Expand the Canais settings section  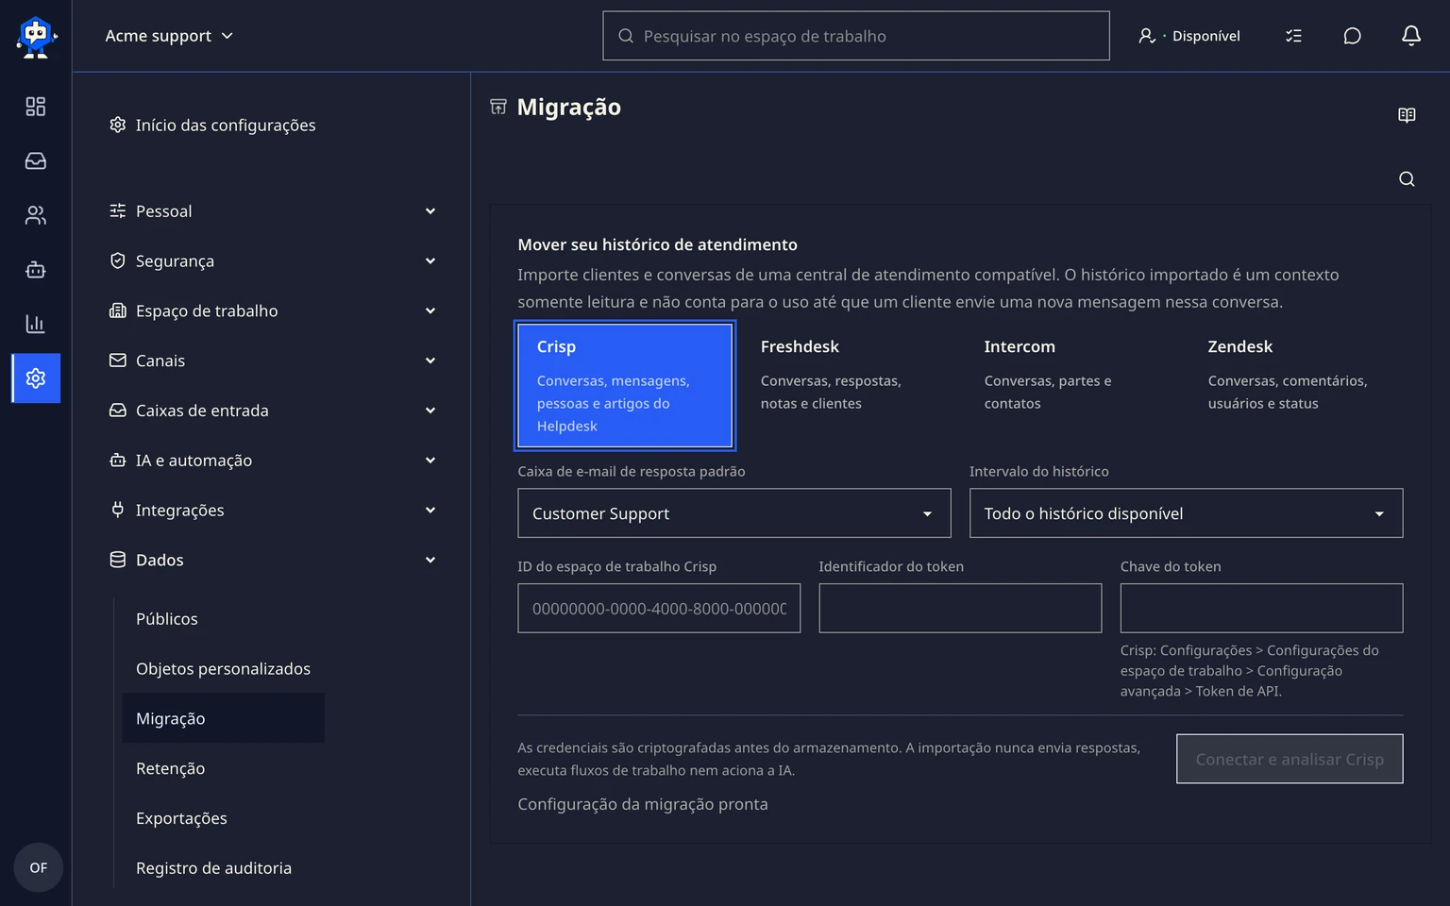(273, 361)
